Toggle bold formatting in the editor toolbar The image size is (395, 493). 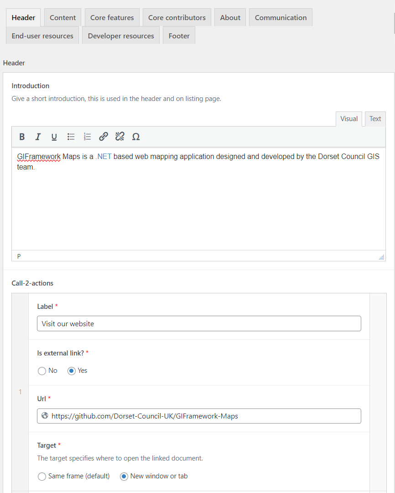[x=22, y=137]
